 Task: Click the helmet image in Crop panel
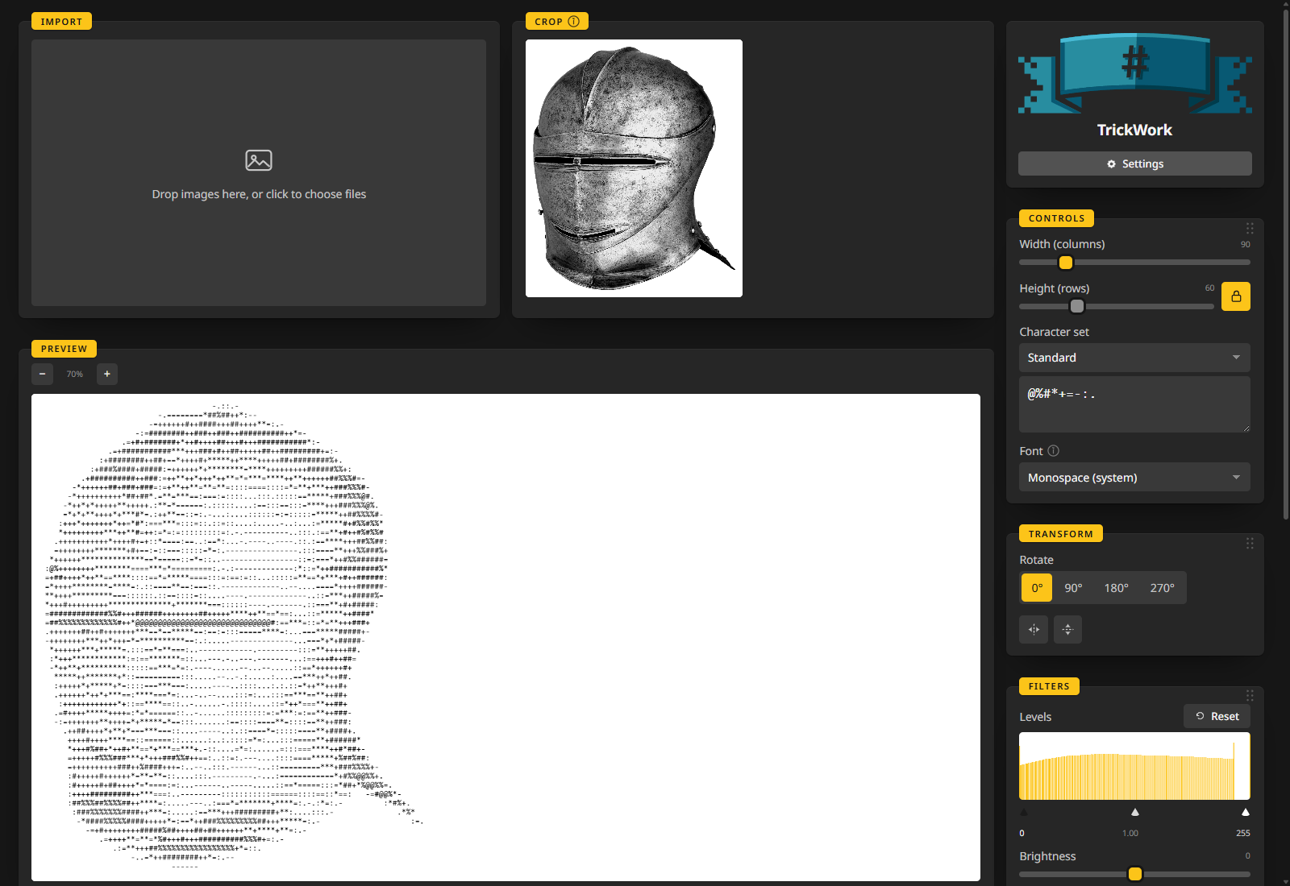(634, 168)
